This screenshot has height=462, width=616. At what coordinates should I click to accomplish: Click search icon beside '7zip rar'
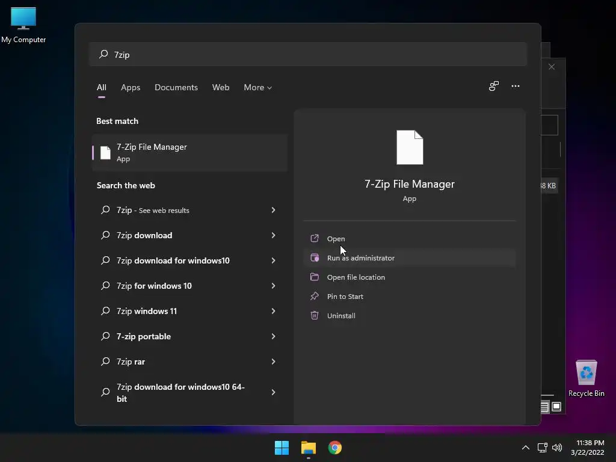105,361
